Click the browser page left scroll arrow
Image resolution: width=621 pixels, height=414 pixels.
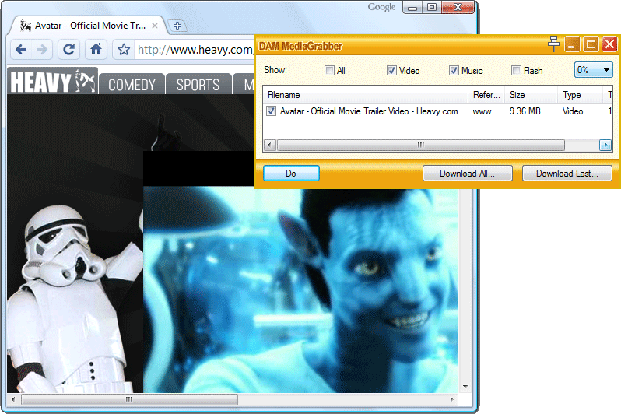[x=13, y=399]
